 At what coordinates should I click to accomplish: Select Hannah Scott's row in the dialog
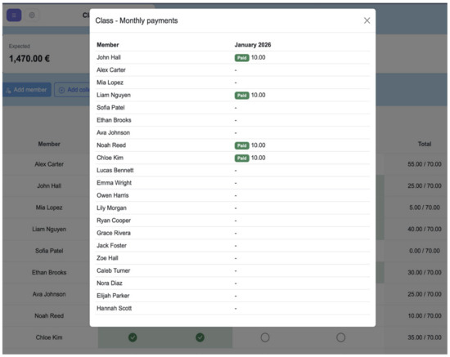click(x=232, y=308)
